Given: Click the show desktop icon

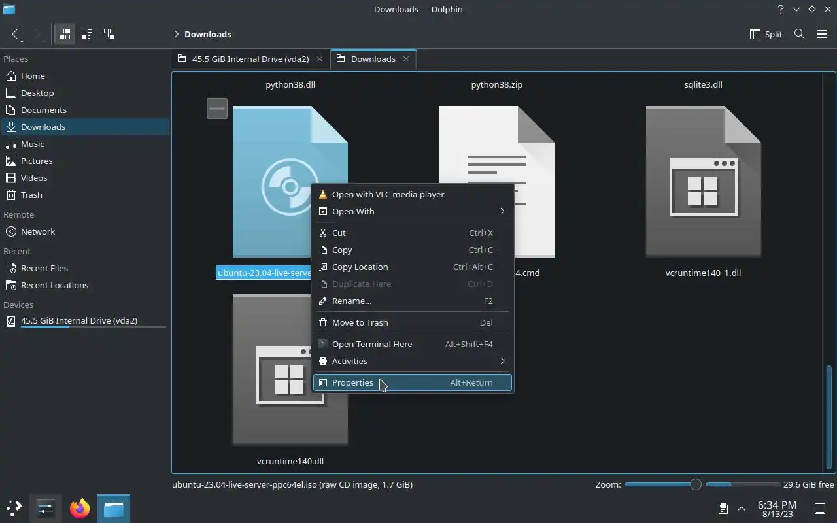Looking at the screenshot, I should pos(820,509).
